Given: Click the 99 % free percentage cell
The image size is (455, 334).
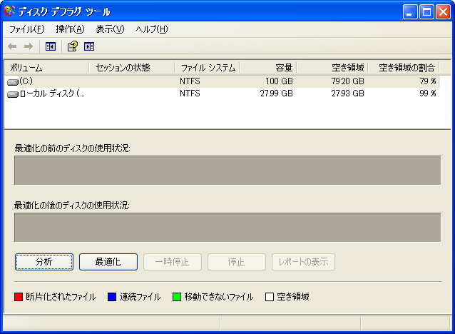Looking at the screenshot, I should pyautogui.click(x=428, y=93).
